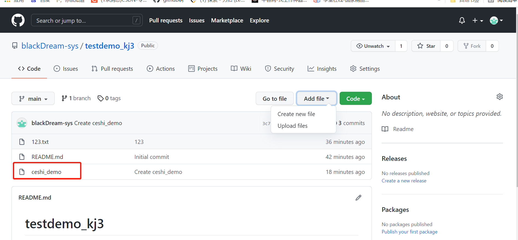
Task: Click Create a new release
Action: [x=404, y=181]
